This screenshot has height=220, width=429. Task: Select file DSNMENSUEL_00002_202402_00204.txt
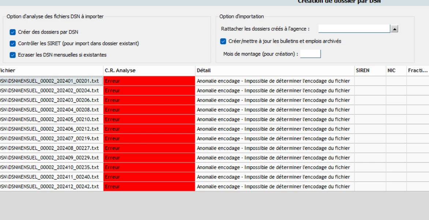[52, 91]
